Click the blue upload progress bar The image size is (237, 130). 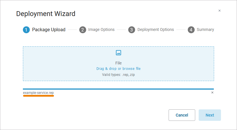point(118,89)
